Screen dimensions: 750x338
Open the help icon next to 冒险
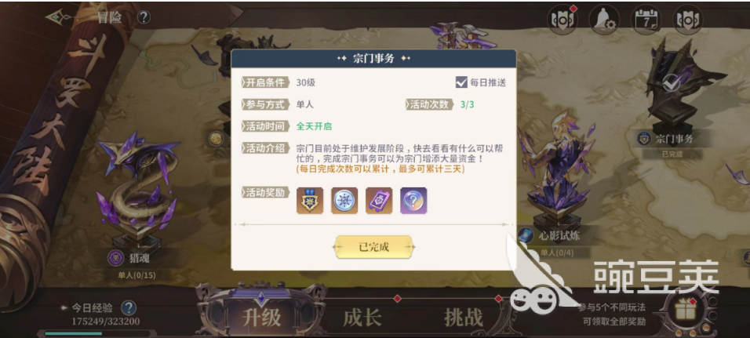(x=144, y=18)
